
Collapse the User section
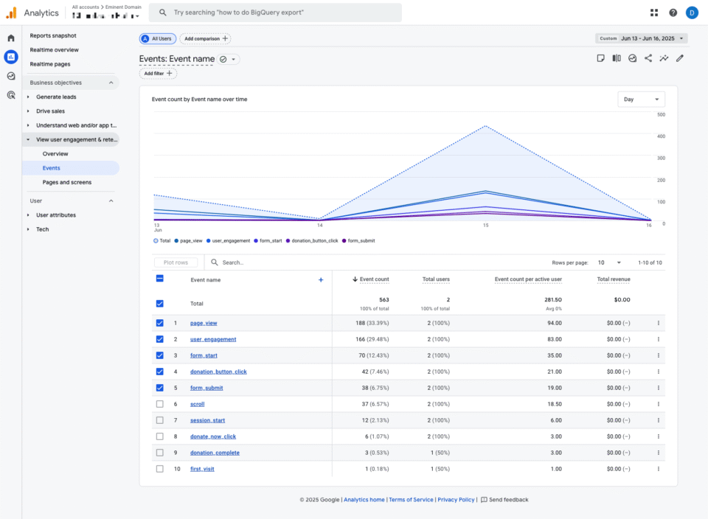111,201
